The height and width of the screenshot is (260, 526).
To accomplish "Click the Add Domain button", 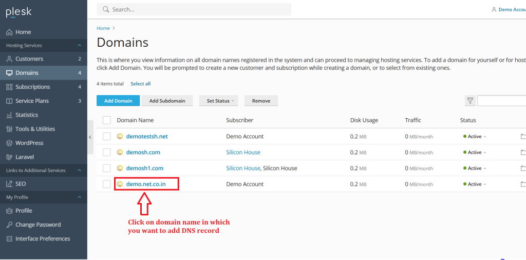I will 118,101.
